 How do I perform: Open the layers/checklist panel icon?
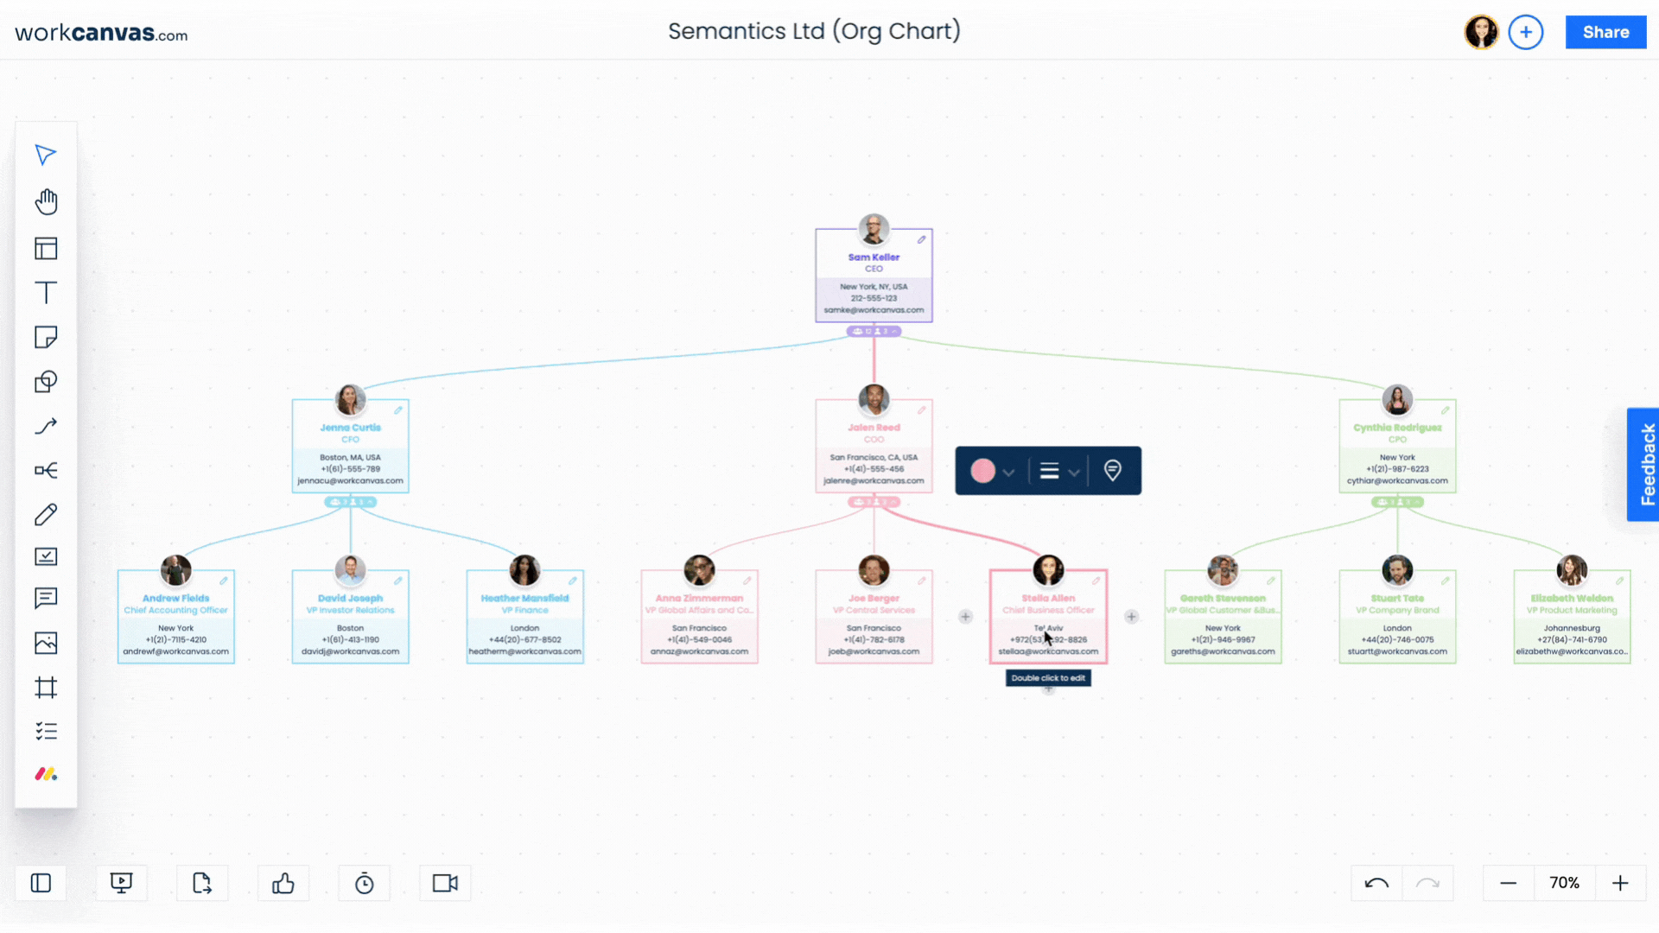click(x=46, y=729)
